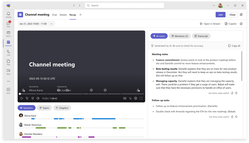Open the Activity feed in sidebar
249x143 pixels.
click(x=8, y=15)
